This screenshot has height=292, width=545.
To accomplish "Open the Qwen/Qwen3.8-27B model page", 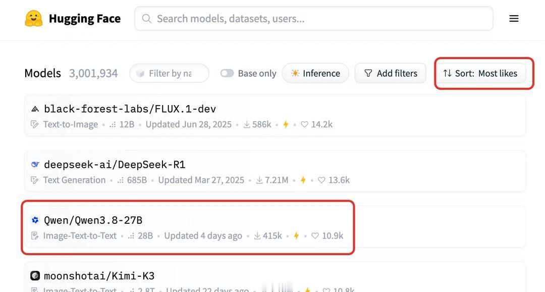I will tap(93, 220).
